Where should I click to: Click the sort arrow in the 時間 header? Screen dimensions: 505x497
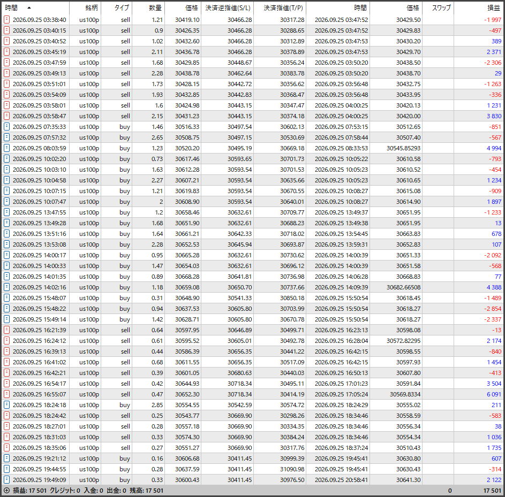[x=29, y=7]
